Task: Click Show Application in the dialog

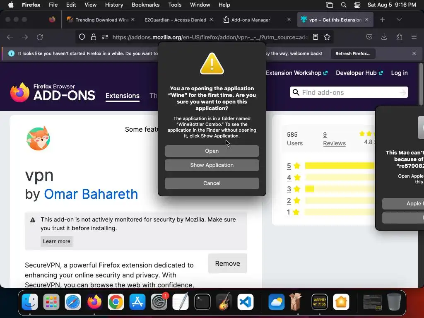Action: [x=212, y=165]
